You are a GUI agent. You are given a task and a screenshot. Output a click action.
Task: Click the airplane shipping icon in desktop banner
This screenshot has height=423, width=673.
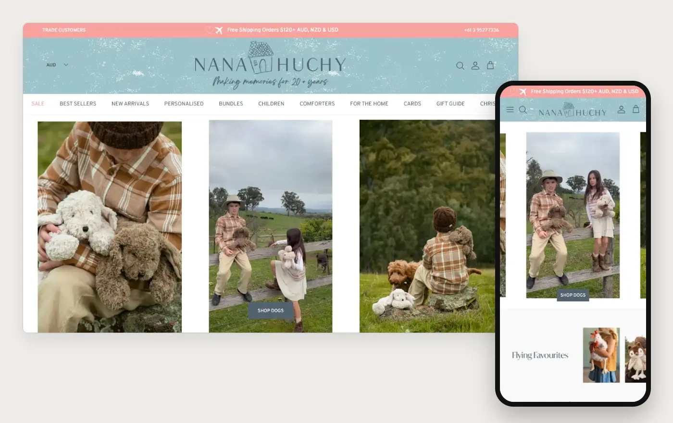[219, 30]
